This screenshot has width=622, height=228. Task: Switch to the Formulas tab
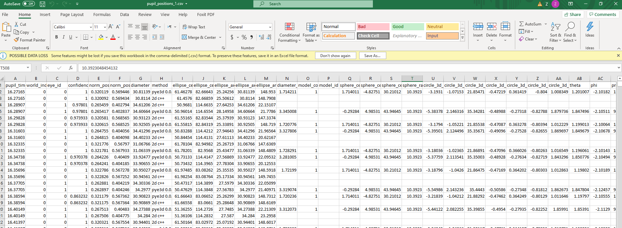(x=102, y=14)
